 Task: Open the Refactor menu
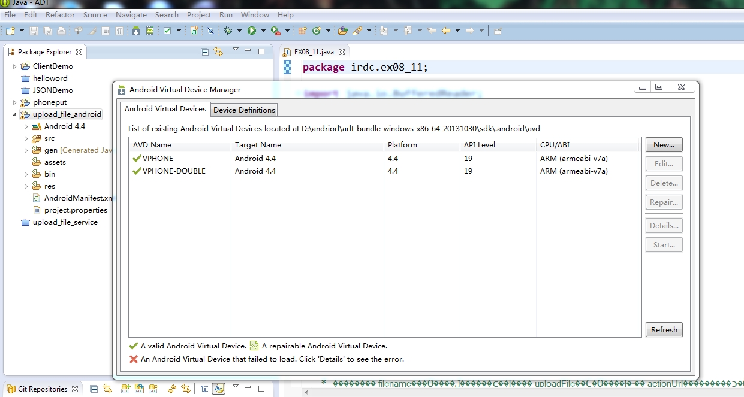pos(61,14)
